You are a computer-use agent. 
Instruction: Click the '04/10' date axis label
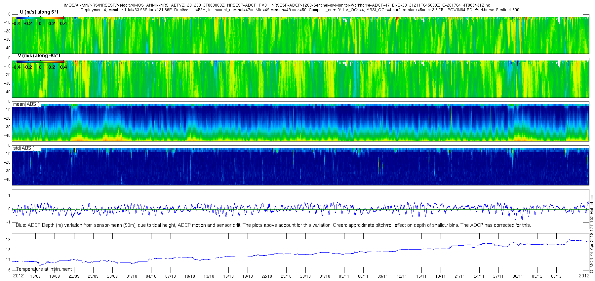click(151, 276)
